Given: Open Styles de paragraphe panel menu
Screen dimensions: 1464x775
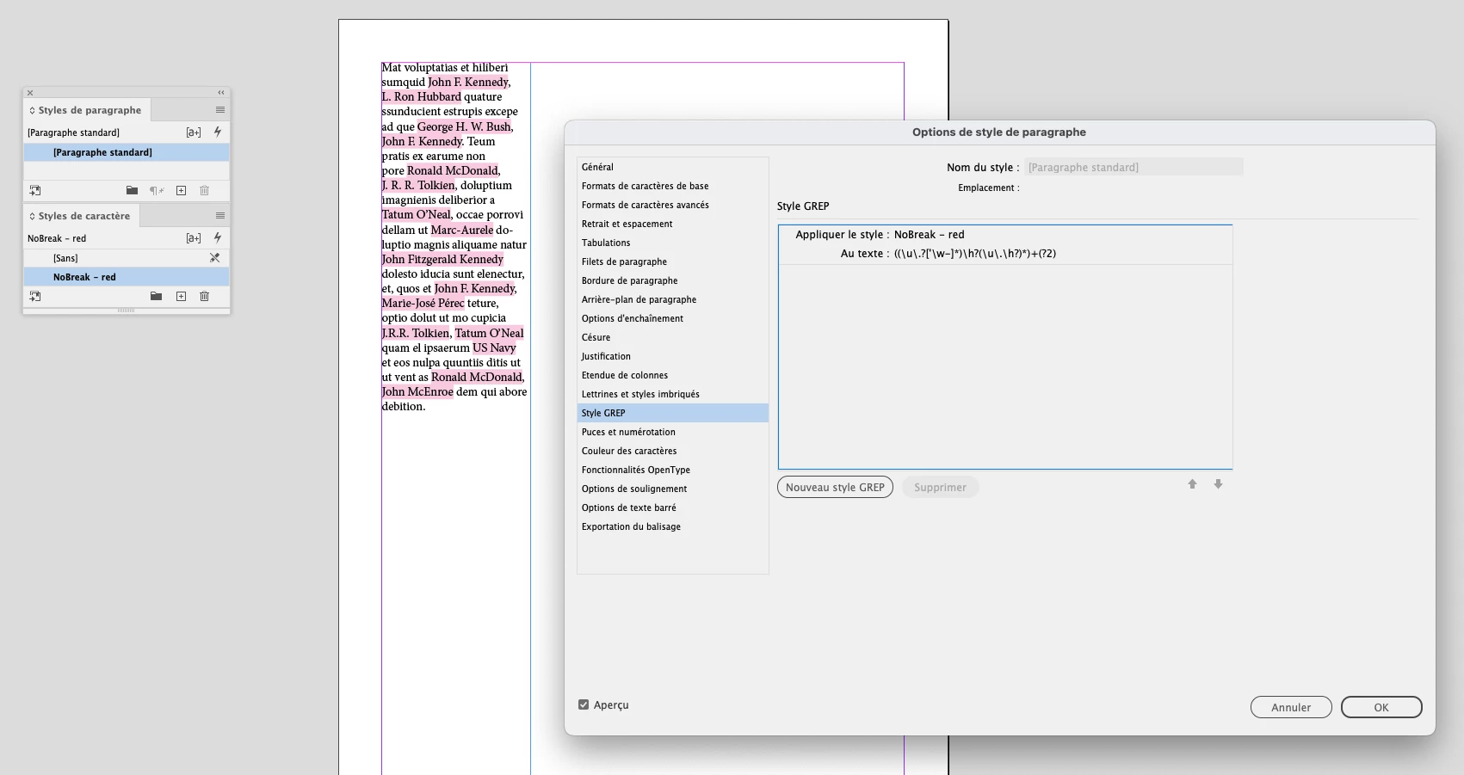Looking at the screenshot, I should (x=220, y=110).
